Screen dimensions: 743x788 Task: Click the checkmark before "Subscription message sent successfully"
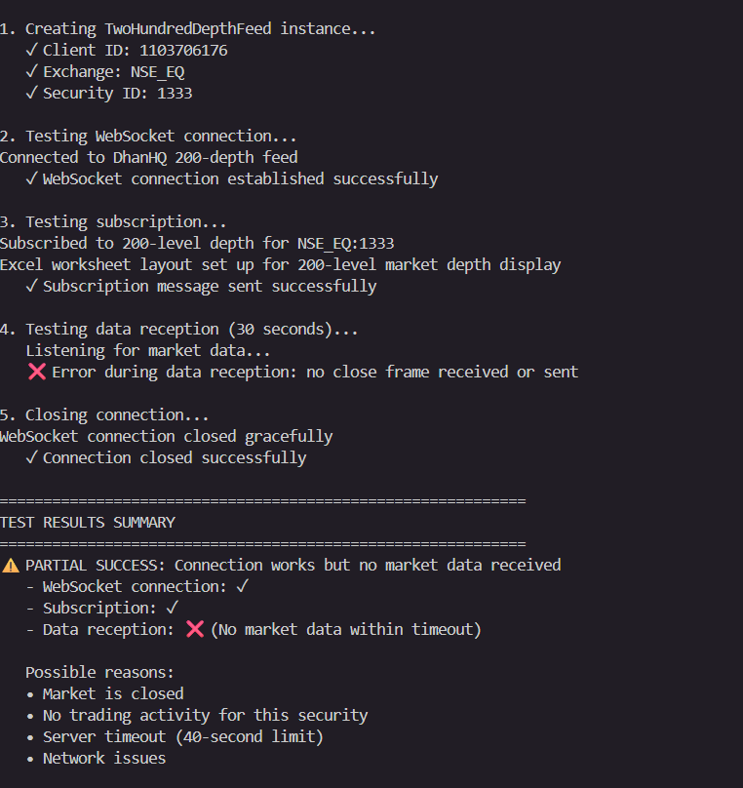coord(31,286)
